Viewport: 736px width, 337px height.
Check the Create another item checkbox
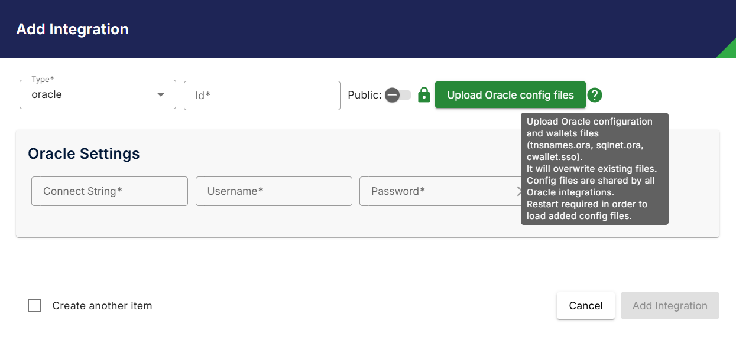[35, 306]
